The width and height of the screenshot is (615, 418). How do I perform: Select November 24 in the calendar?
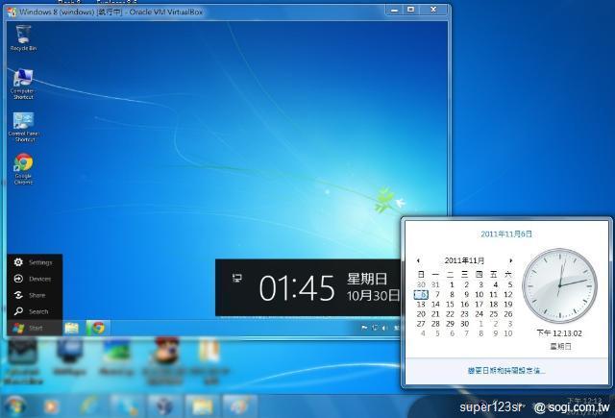pos(479,314)
